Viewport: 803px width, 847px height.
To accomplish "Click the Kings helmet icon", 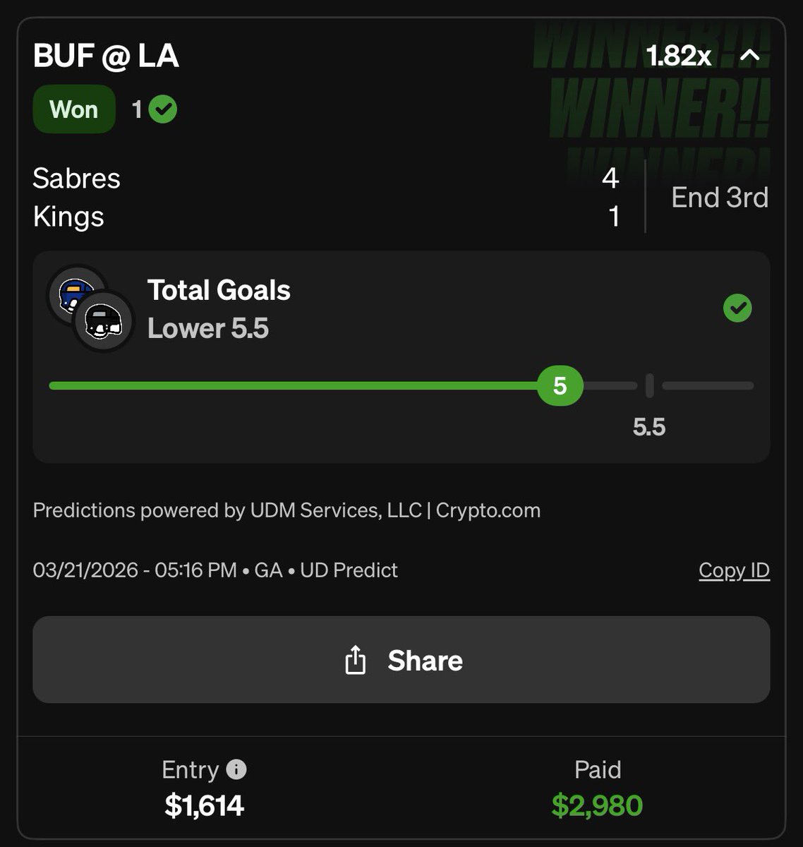I will click(104, 322).
